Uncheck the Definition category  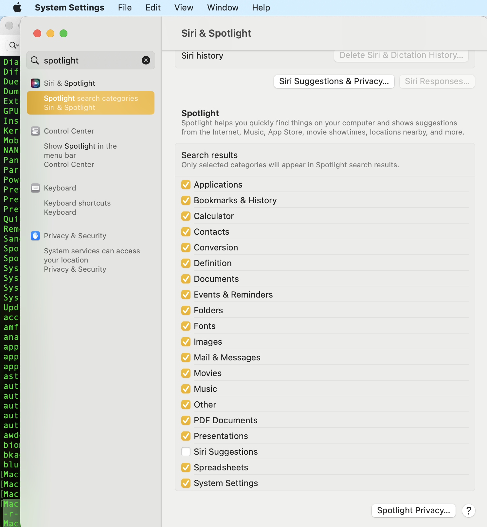click(186, 263)
